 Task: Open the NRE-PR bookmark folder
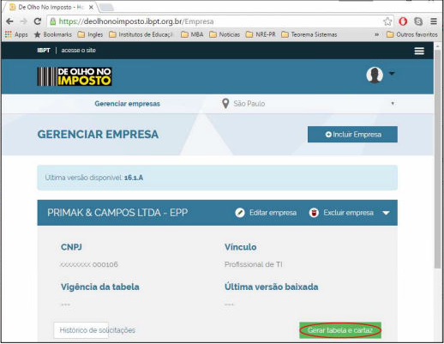tap(261, 34)
